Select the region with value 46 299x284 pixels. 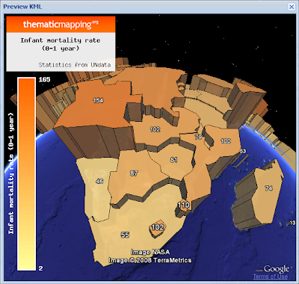(99, 181)
